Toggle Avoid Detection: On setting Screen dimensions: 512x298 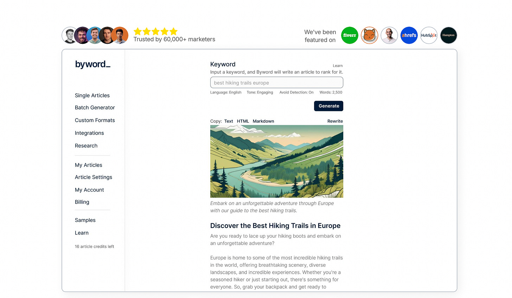[296, 93]
